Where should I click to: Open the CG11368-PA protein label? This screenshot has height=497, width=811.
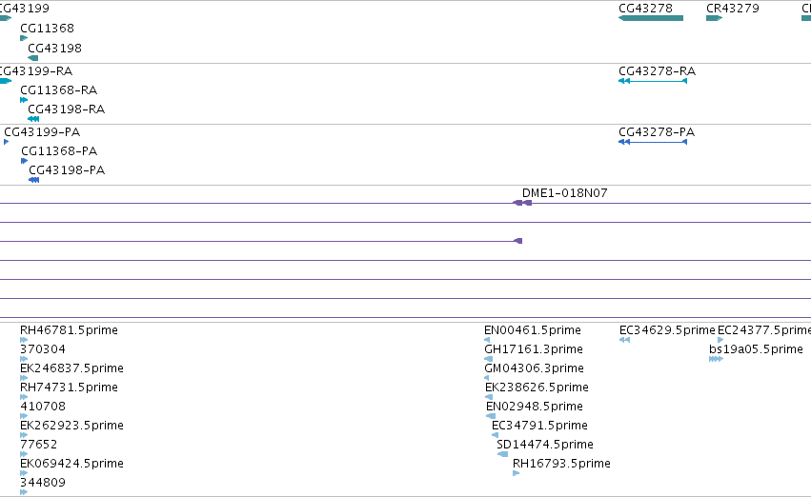point(59,150)
